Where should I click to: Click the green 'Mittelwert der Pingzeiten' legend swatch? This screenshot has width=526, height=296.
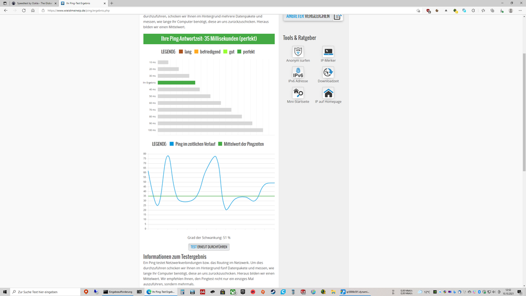220,144
